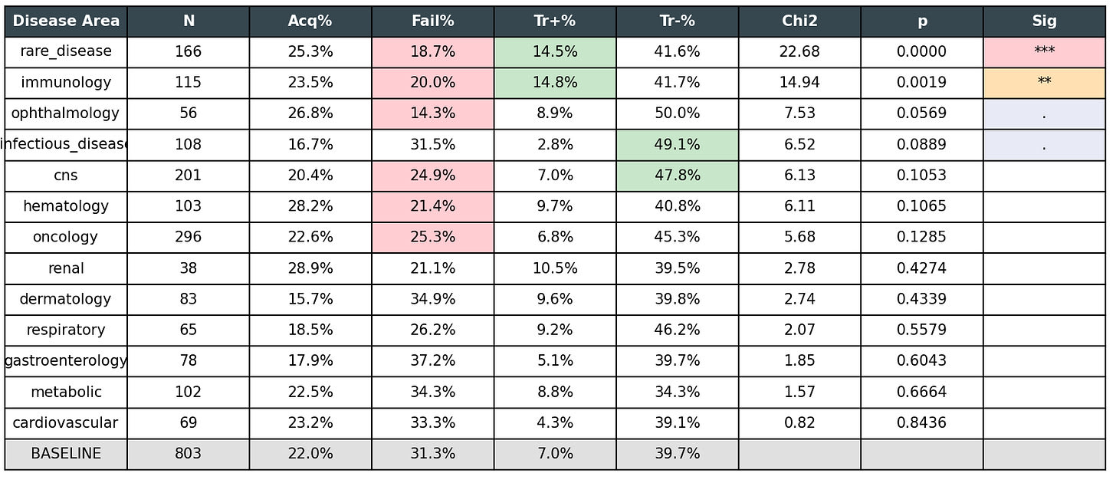This screenshot has height=483, width=1116.
Task: Select the green 14.5% Tr+% cell
Action: click(x=555, y=52)
